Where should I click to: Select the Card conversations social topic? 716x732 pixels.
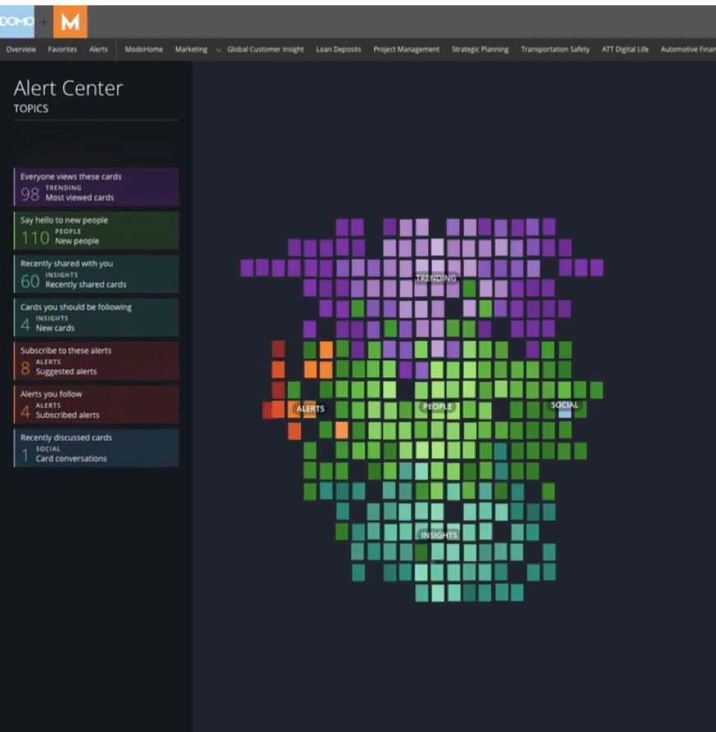96,447
